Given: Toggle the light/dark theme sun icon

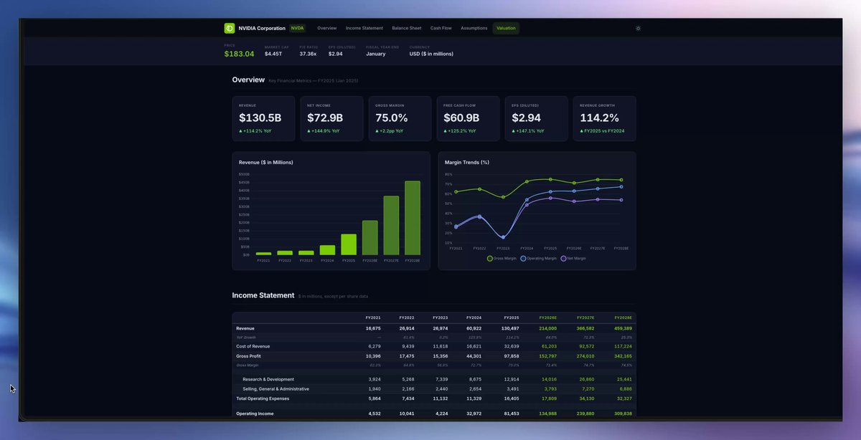Looking at the screenshot, I should [x=638, y=29].
